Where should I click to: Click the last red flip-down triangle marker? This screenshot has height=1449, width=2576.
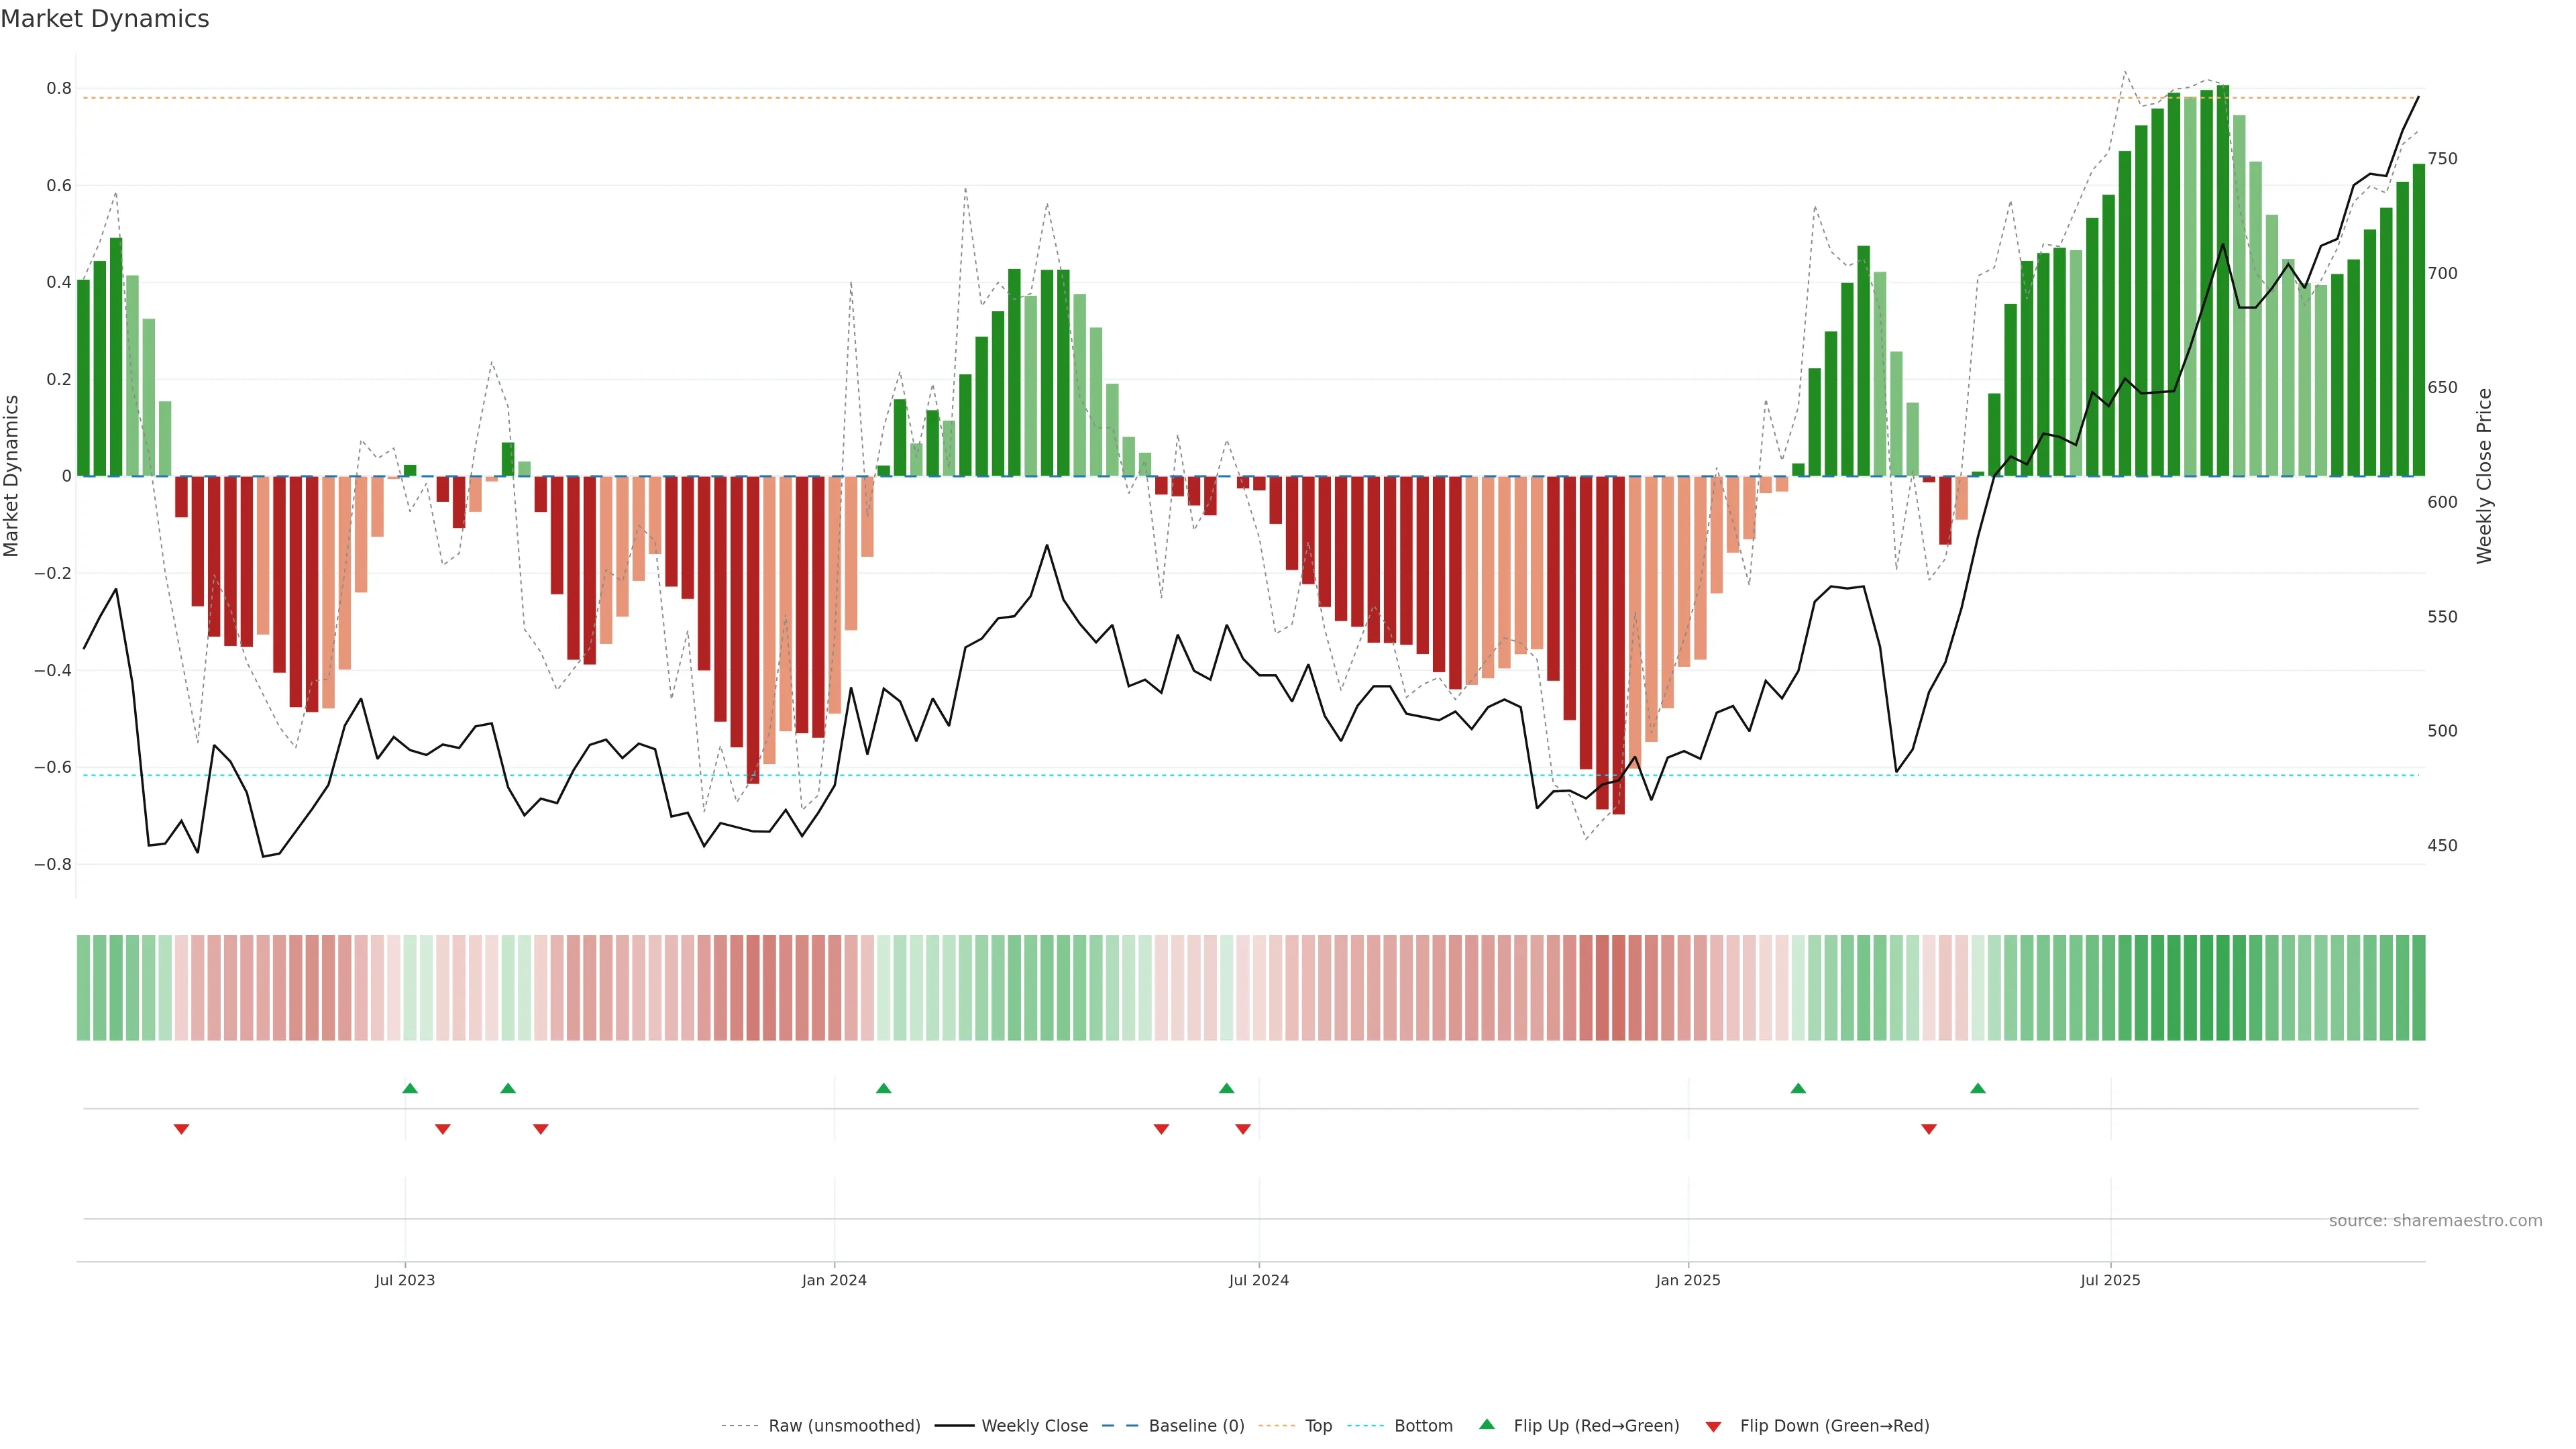[x=1929, y=1129]
